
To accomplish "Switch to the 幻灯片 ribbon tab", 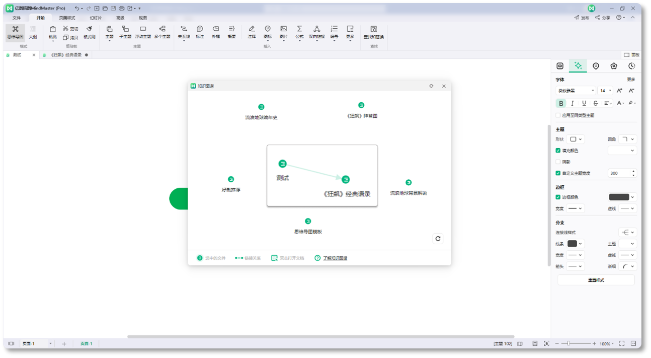I will (x=96, y=18).
